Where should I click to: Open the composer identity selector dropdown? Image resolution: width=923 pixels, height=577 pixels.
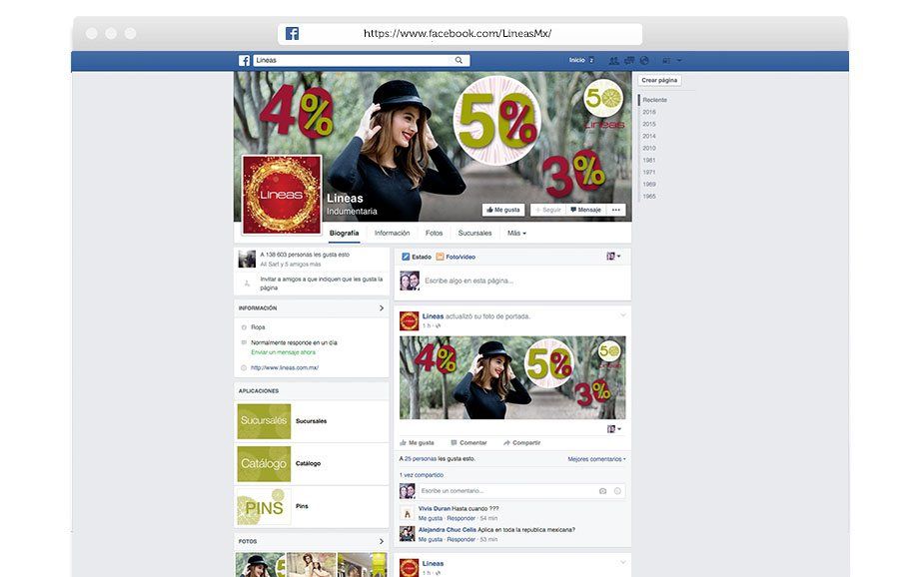(613, 256)
